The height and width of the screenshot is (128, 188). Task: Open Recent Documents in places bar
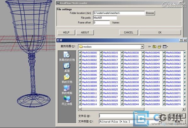click(x=67, y=56)
